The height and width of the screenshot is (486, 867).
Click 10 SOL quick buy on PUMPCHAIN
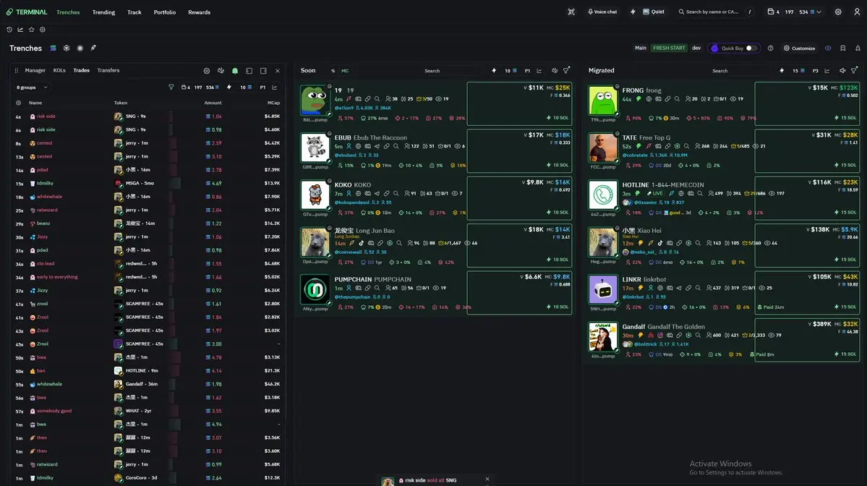coord(558,307)
